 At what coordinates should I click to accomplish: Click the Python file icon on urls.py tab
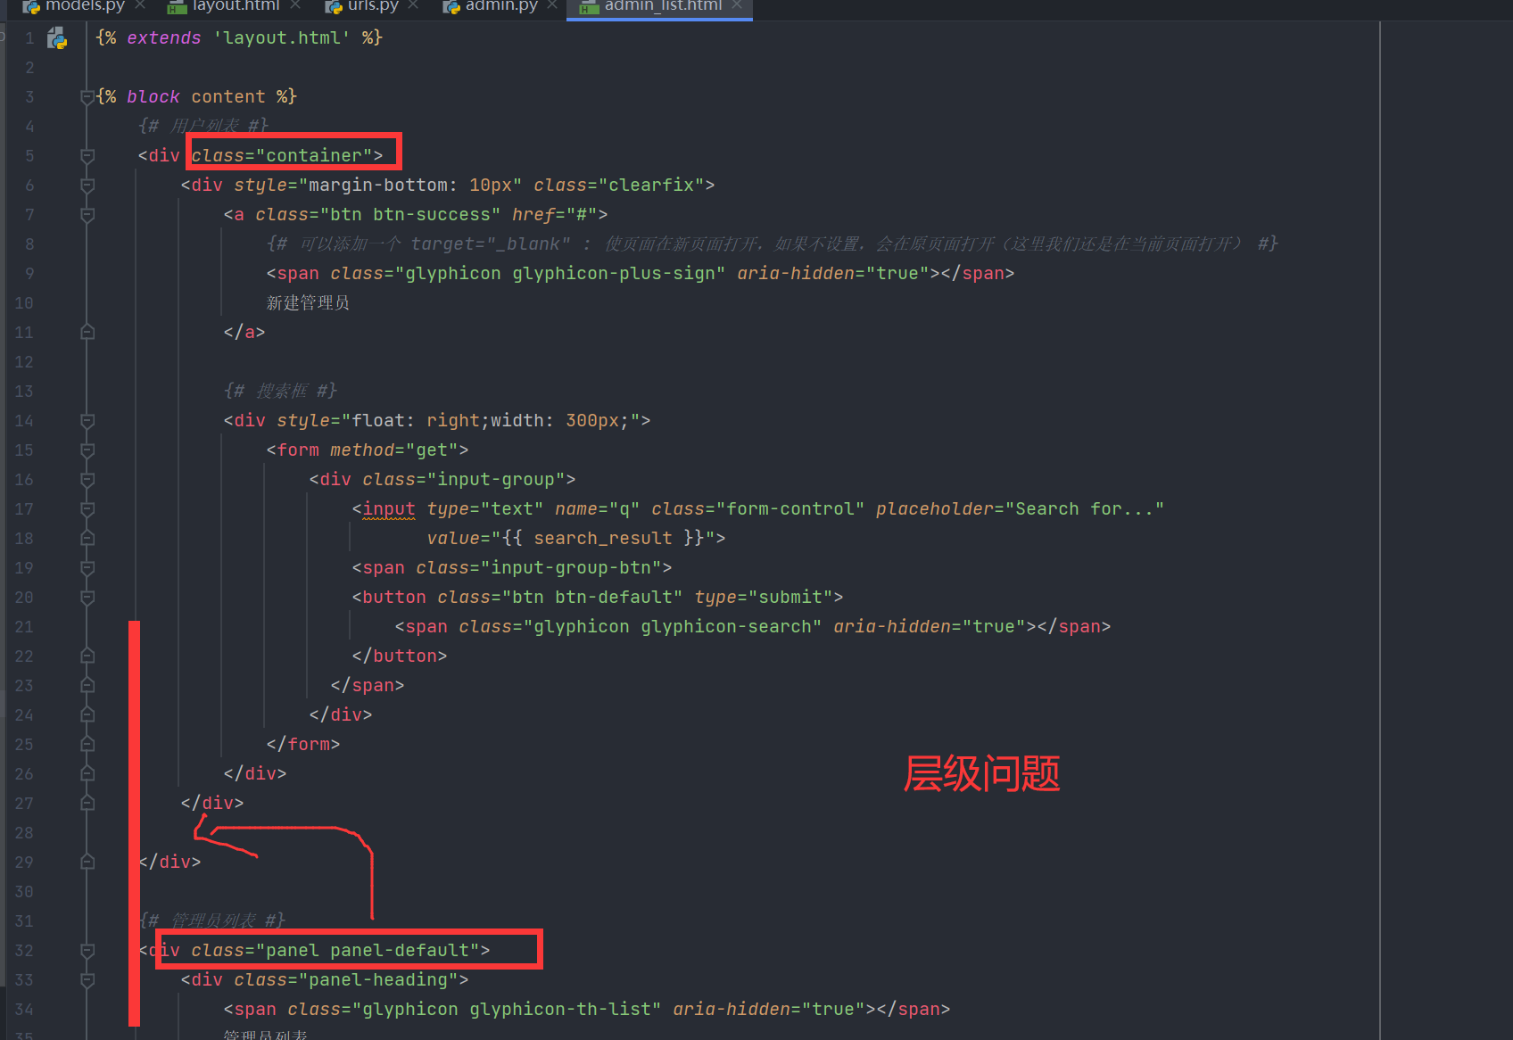334,7
